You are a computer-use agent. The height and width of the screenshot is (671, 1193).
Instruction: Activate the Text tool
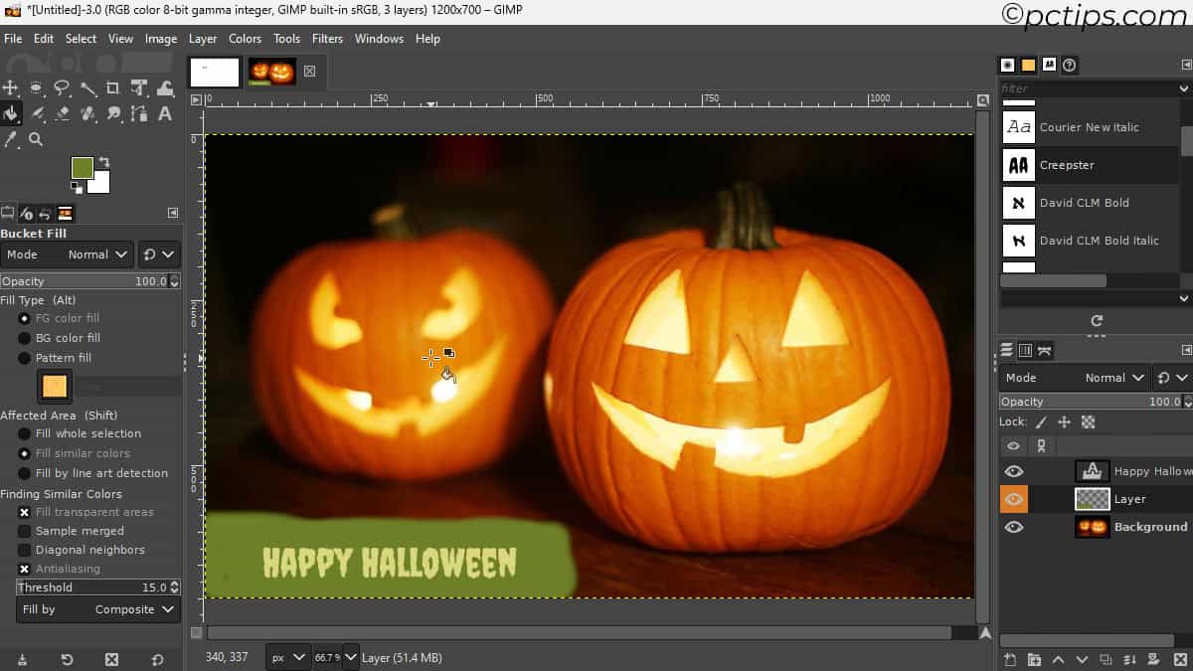pyautogui.click(x=165, y=114)
